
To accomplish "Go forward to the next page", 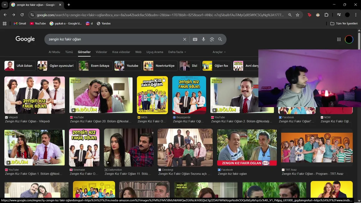I will coord(14,15).
